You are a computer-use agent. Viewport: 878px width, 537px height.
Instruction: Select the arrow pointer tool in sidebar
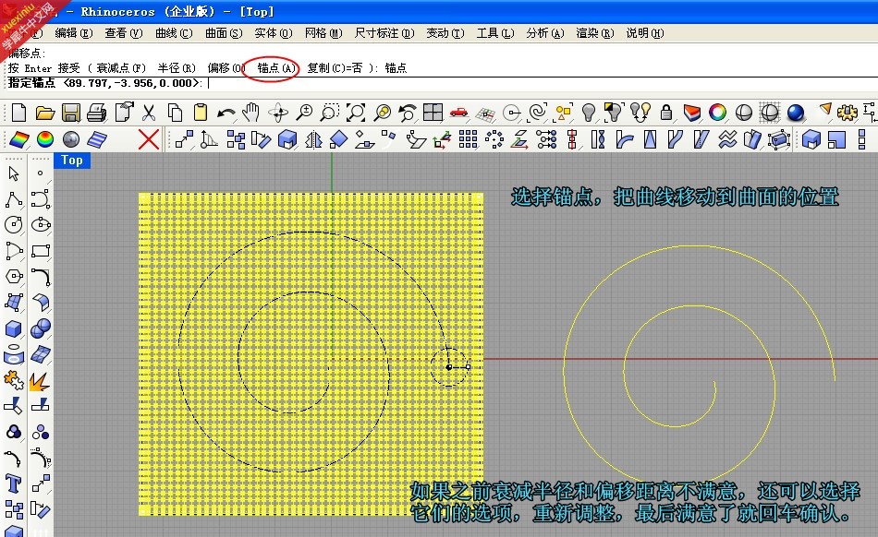click(14, 173)
